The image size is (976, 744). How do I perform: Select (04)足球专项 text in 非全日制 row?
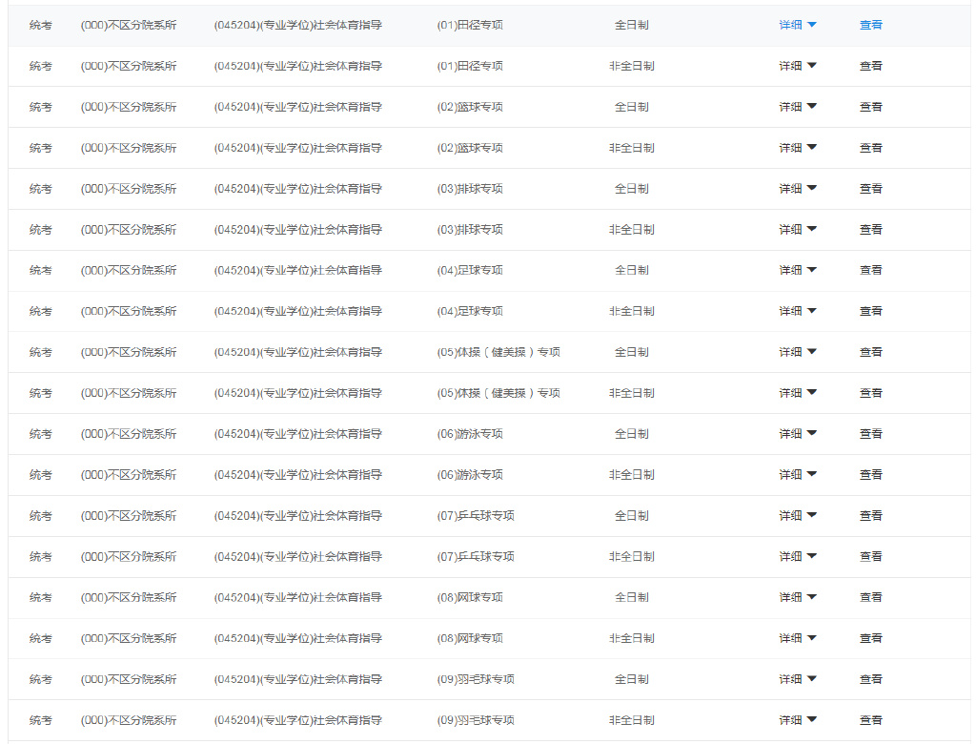coord(470,311)
